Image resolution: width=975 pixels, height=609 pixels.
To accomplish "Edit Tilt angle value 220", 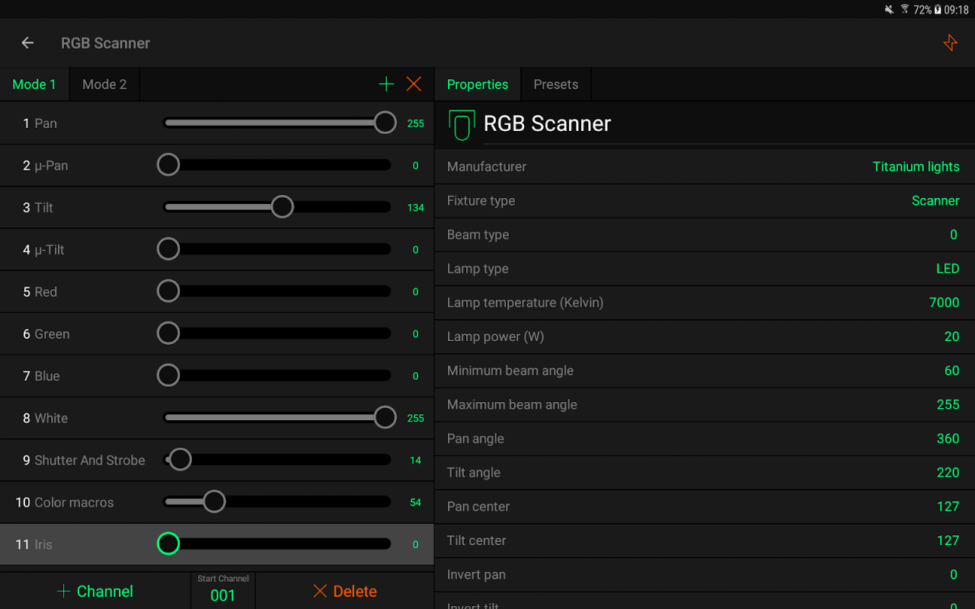I will click(x=948, y=473).
